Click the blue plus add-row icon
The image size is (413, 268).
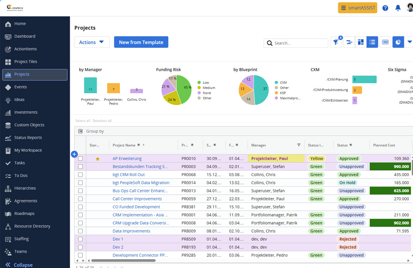(74, 154)
